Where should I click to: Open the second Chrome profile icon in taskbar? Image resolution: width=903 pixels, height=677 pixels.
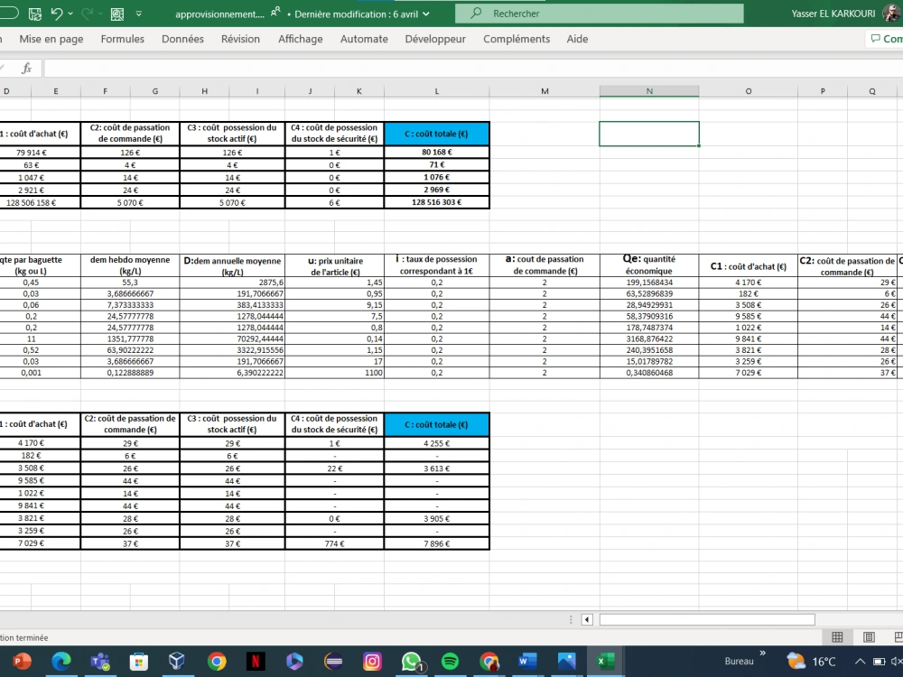coord(489,662)
